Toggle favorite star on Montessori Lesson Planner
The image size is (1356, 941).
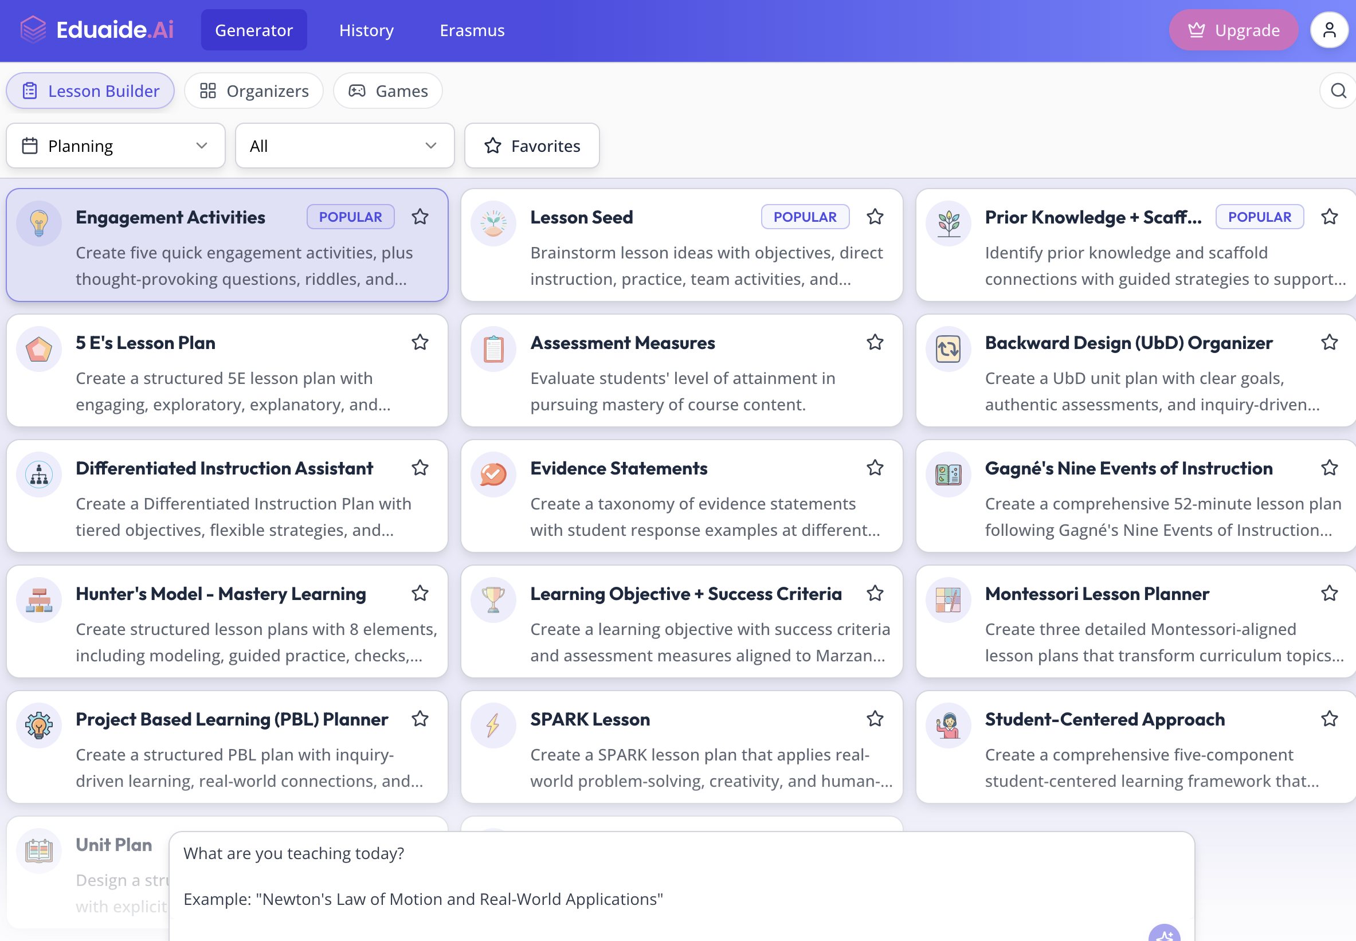1329,594
